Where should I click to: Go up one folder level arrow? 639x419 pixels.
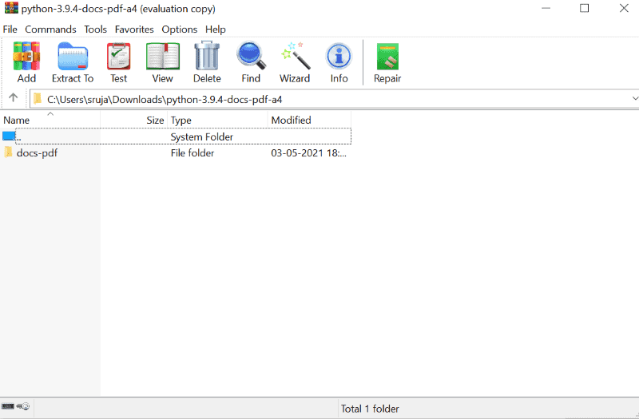pyautogui.click(x=14, y=97)
